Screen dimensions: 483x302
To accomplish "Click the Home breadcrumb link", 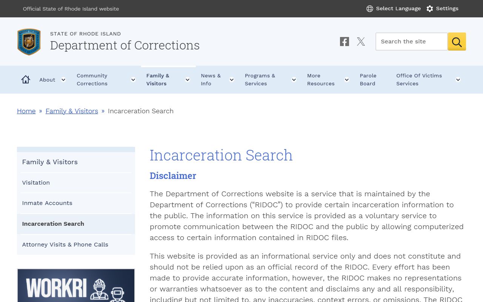I will (26, 111).
